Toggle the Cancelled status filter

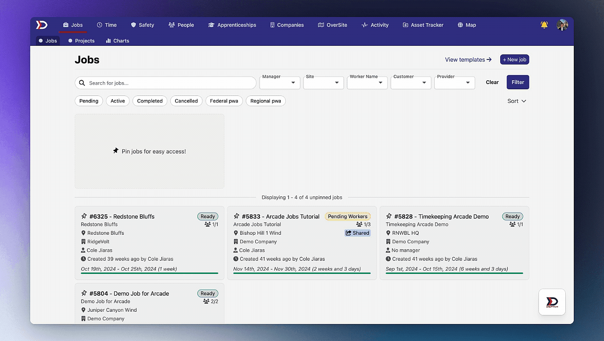pyautogui.click(x=186, y=101)
